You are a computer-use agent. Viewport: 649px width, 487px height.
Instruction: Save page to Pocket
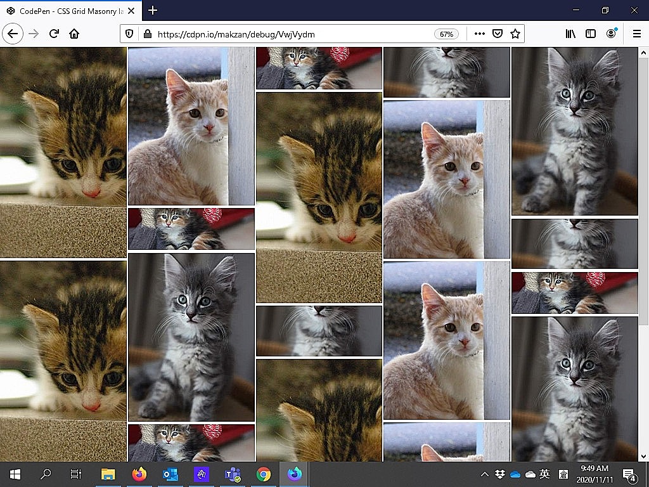[498, 34]
